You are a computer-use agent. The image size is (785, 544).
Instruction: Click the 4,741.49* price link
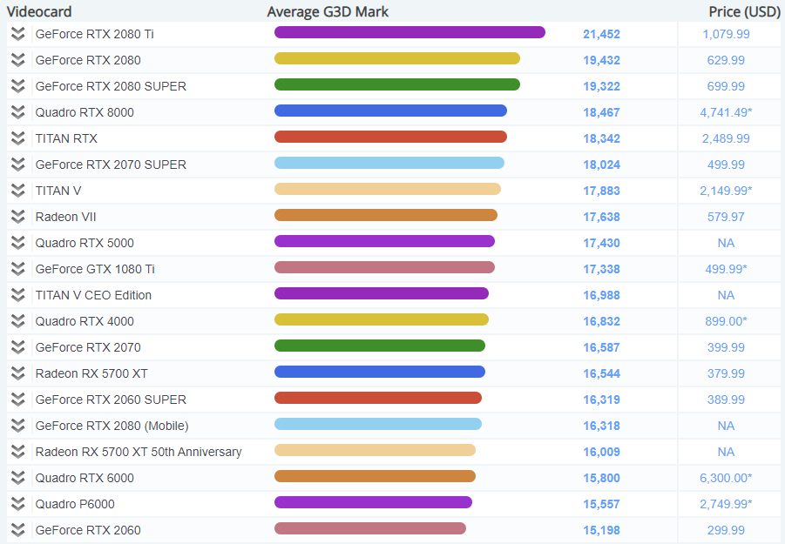coord(726,112)
